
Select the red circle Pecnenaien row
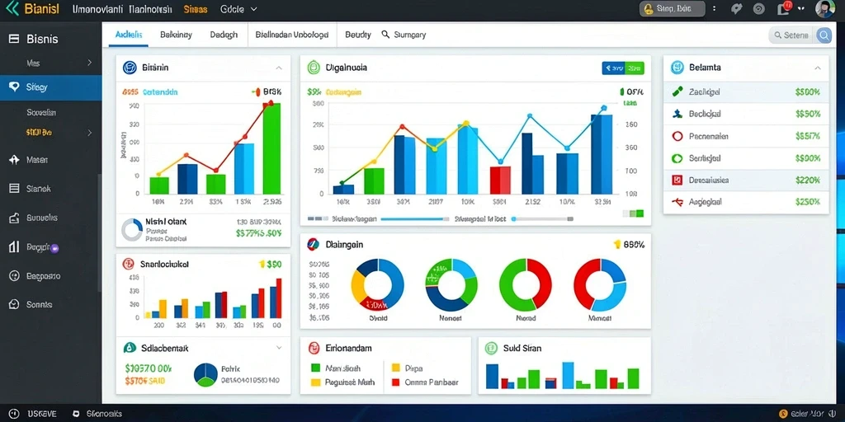click(x=746, y=136)
